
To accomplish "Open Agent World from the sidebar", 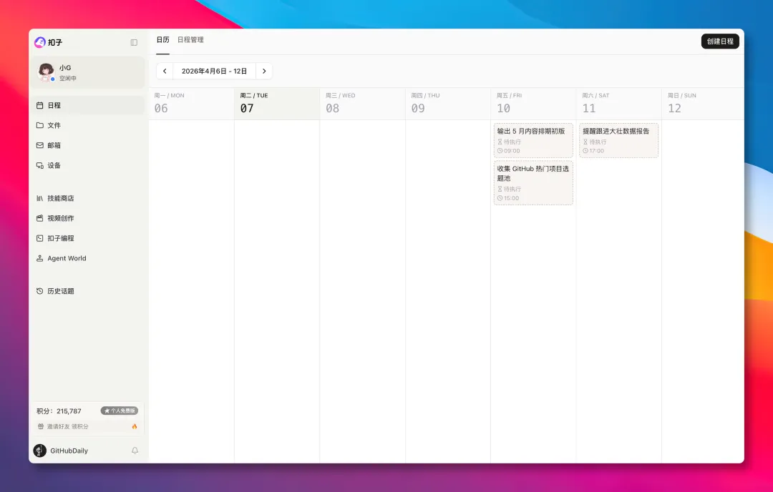I will pyautogui.click(x=67, y=258).
